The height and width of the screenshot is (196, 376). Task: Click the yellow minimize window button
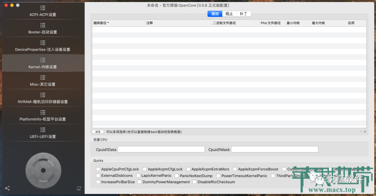(x=12, y=5)
